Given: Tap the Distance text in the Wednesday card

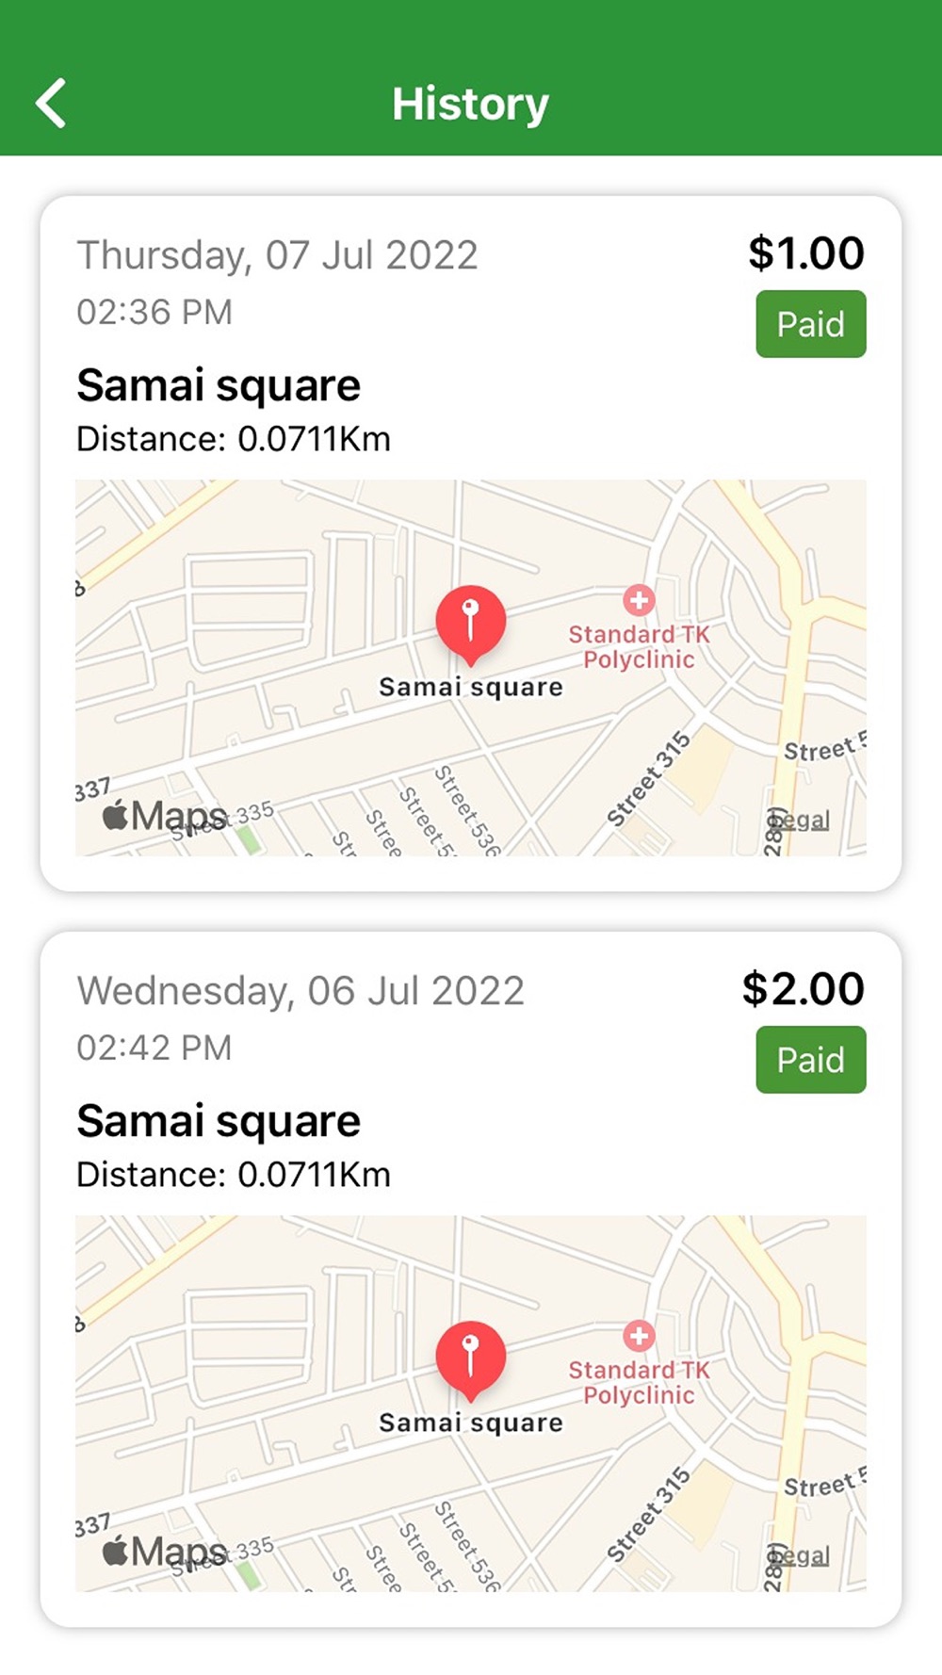Looking at the screenshot, I should point(233,1175).
